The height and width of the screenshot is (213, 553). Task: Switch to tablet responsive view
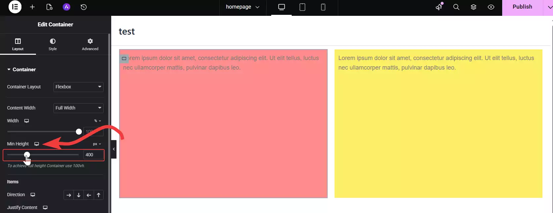click(x=302, y=7)
